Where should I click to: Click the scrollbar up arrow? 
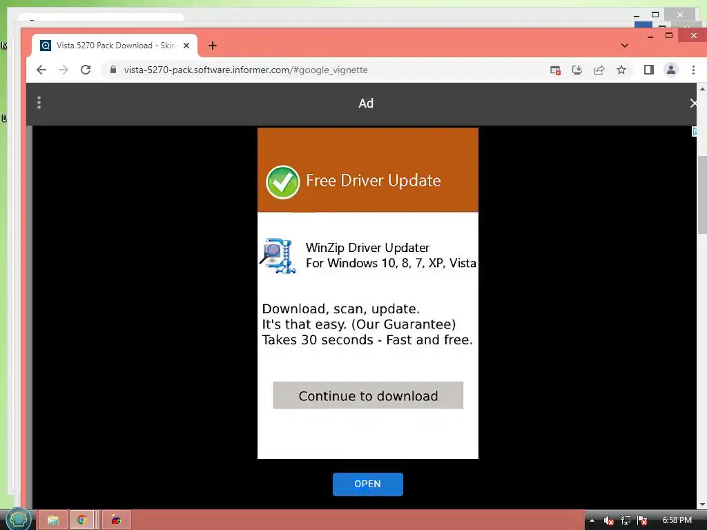[x=702, y=89]
